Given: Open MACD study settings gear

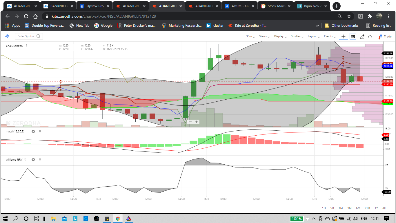Looking at the screenshot, I should 33,131.
